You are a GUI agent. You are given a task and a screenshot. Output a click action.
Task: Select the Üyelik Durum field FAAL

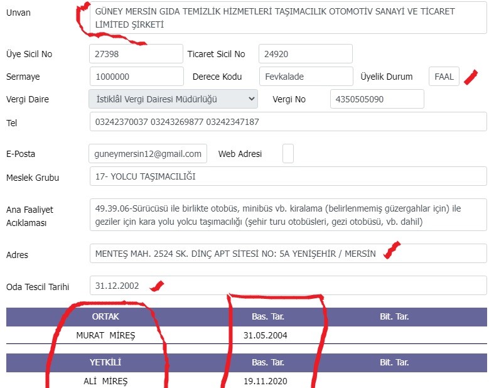click(x=444, y=77)
